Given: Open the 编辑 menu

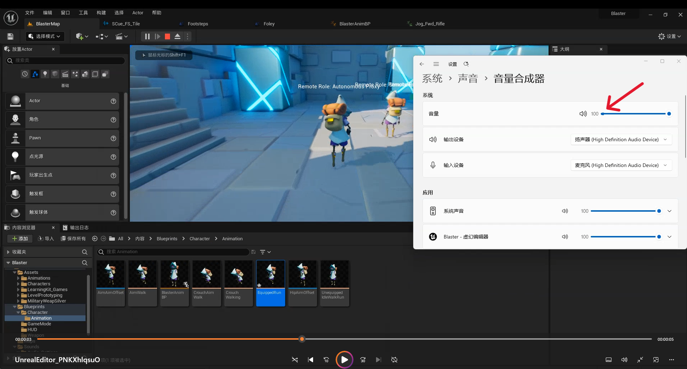Looking at the screenshot, I should click(48, 13).
